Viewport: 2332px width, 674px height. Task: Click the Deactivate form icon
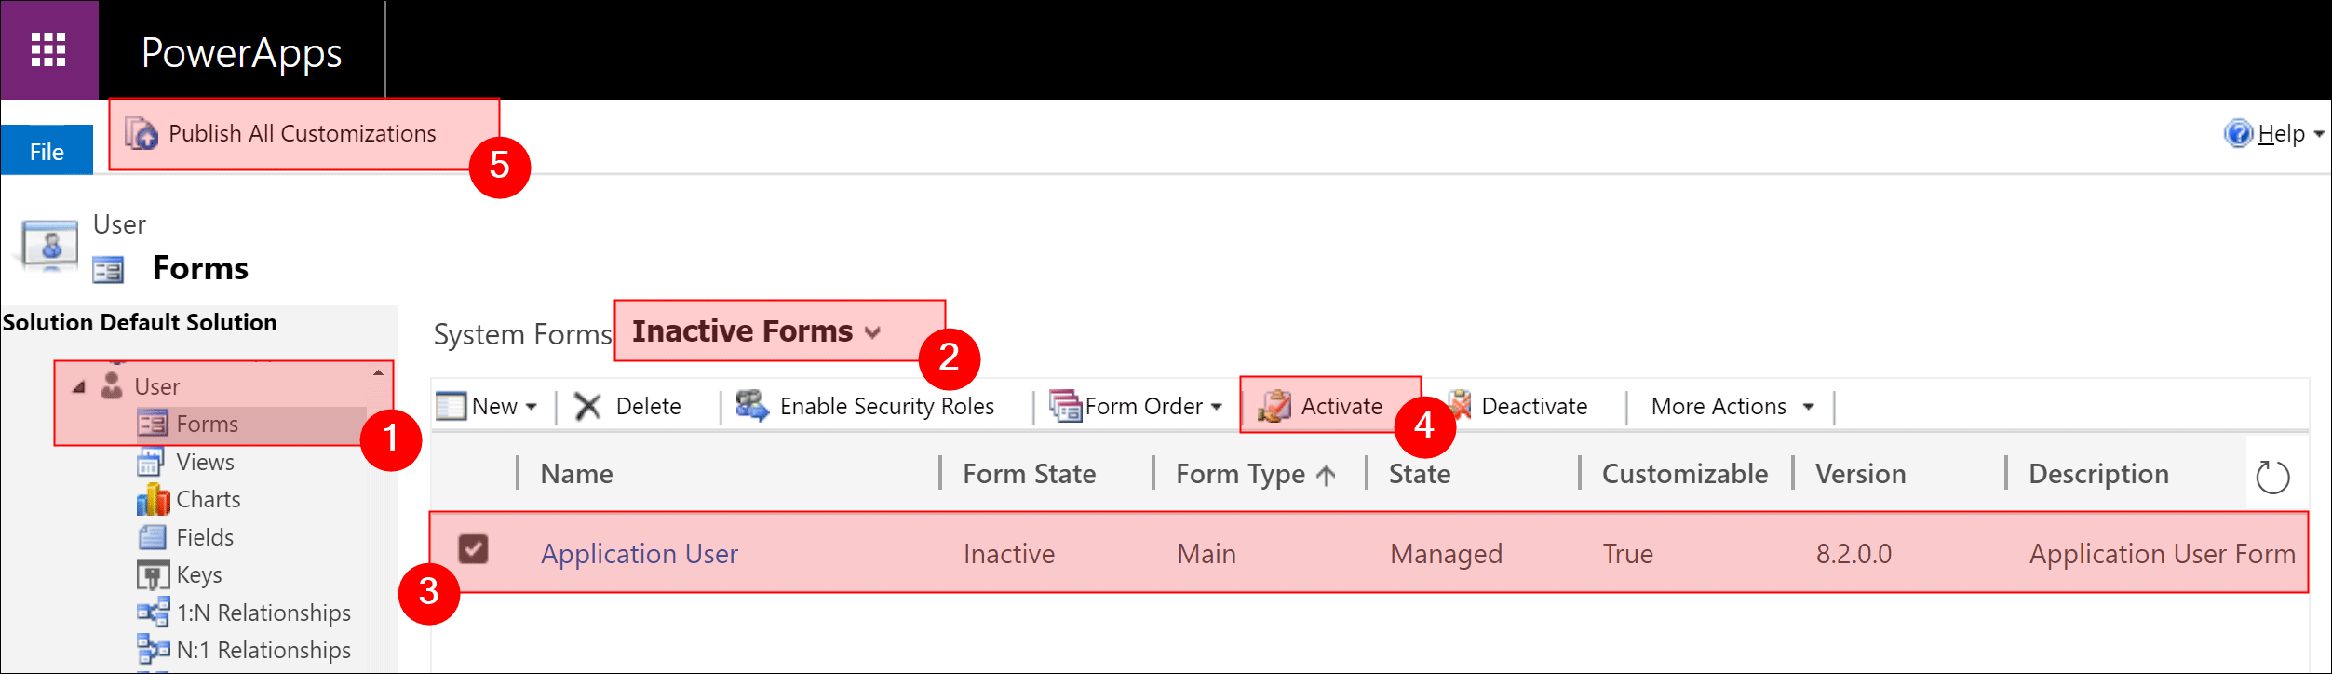tap(1461, 405)
